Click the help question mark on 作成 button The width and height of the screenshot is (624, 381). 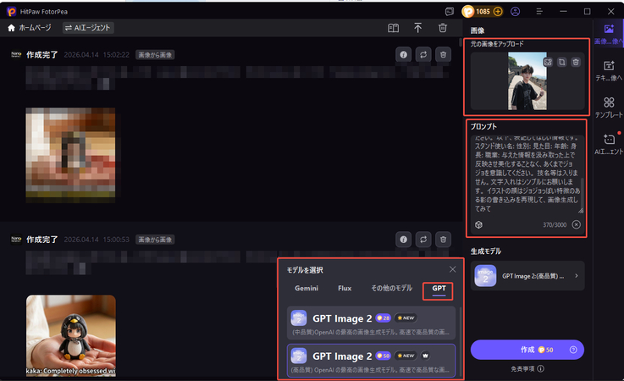pos(573,350)
